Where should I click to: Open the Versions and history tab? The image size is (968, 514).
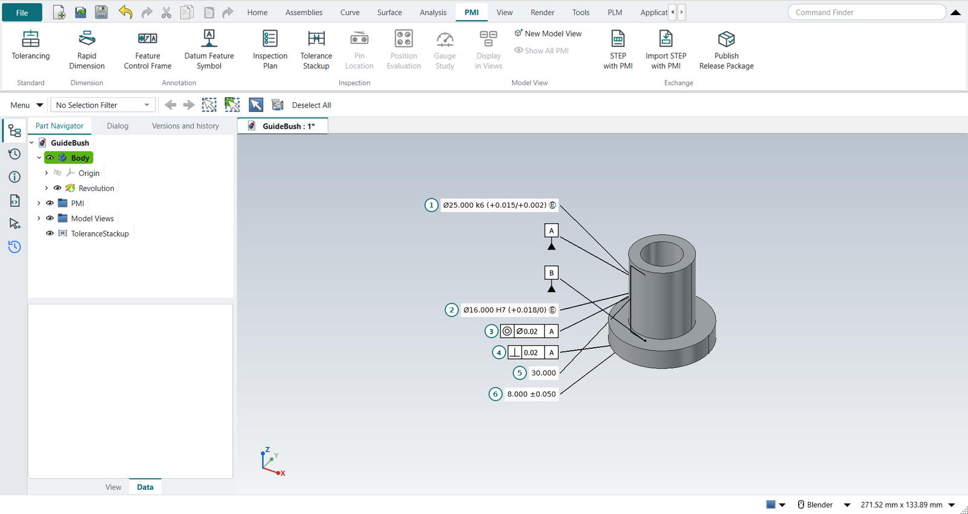185,126
